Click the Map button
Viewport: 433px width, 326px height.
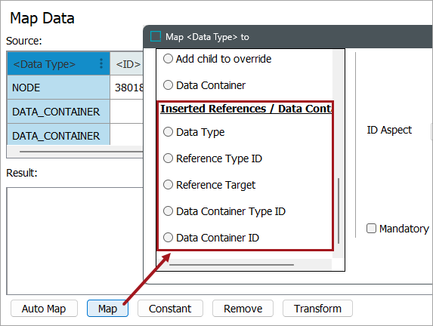(107, 309)
